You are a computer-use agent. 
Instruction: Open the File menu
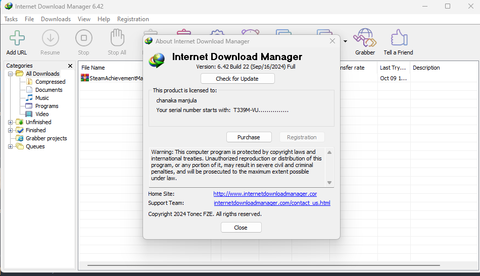pos(29,19)
